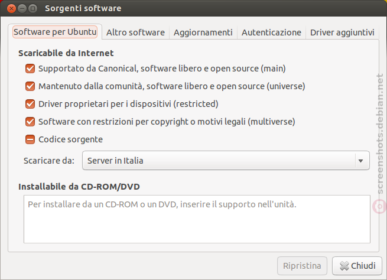Click the Sorgenti software title bar text

[83, 8]
